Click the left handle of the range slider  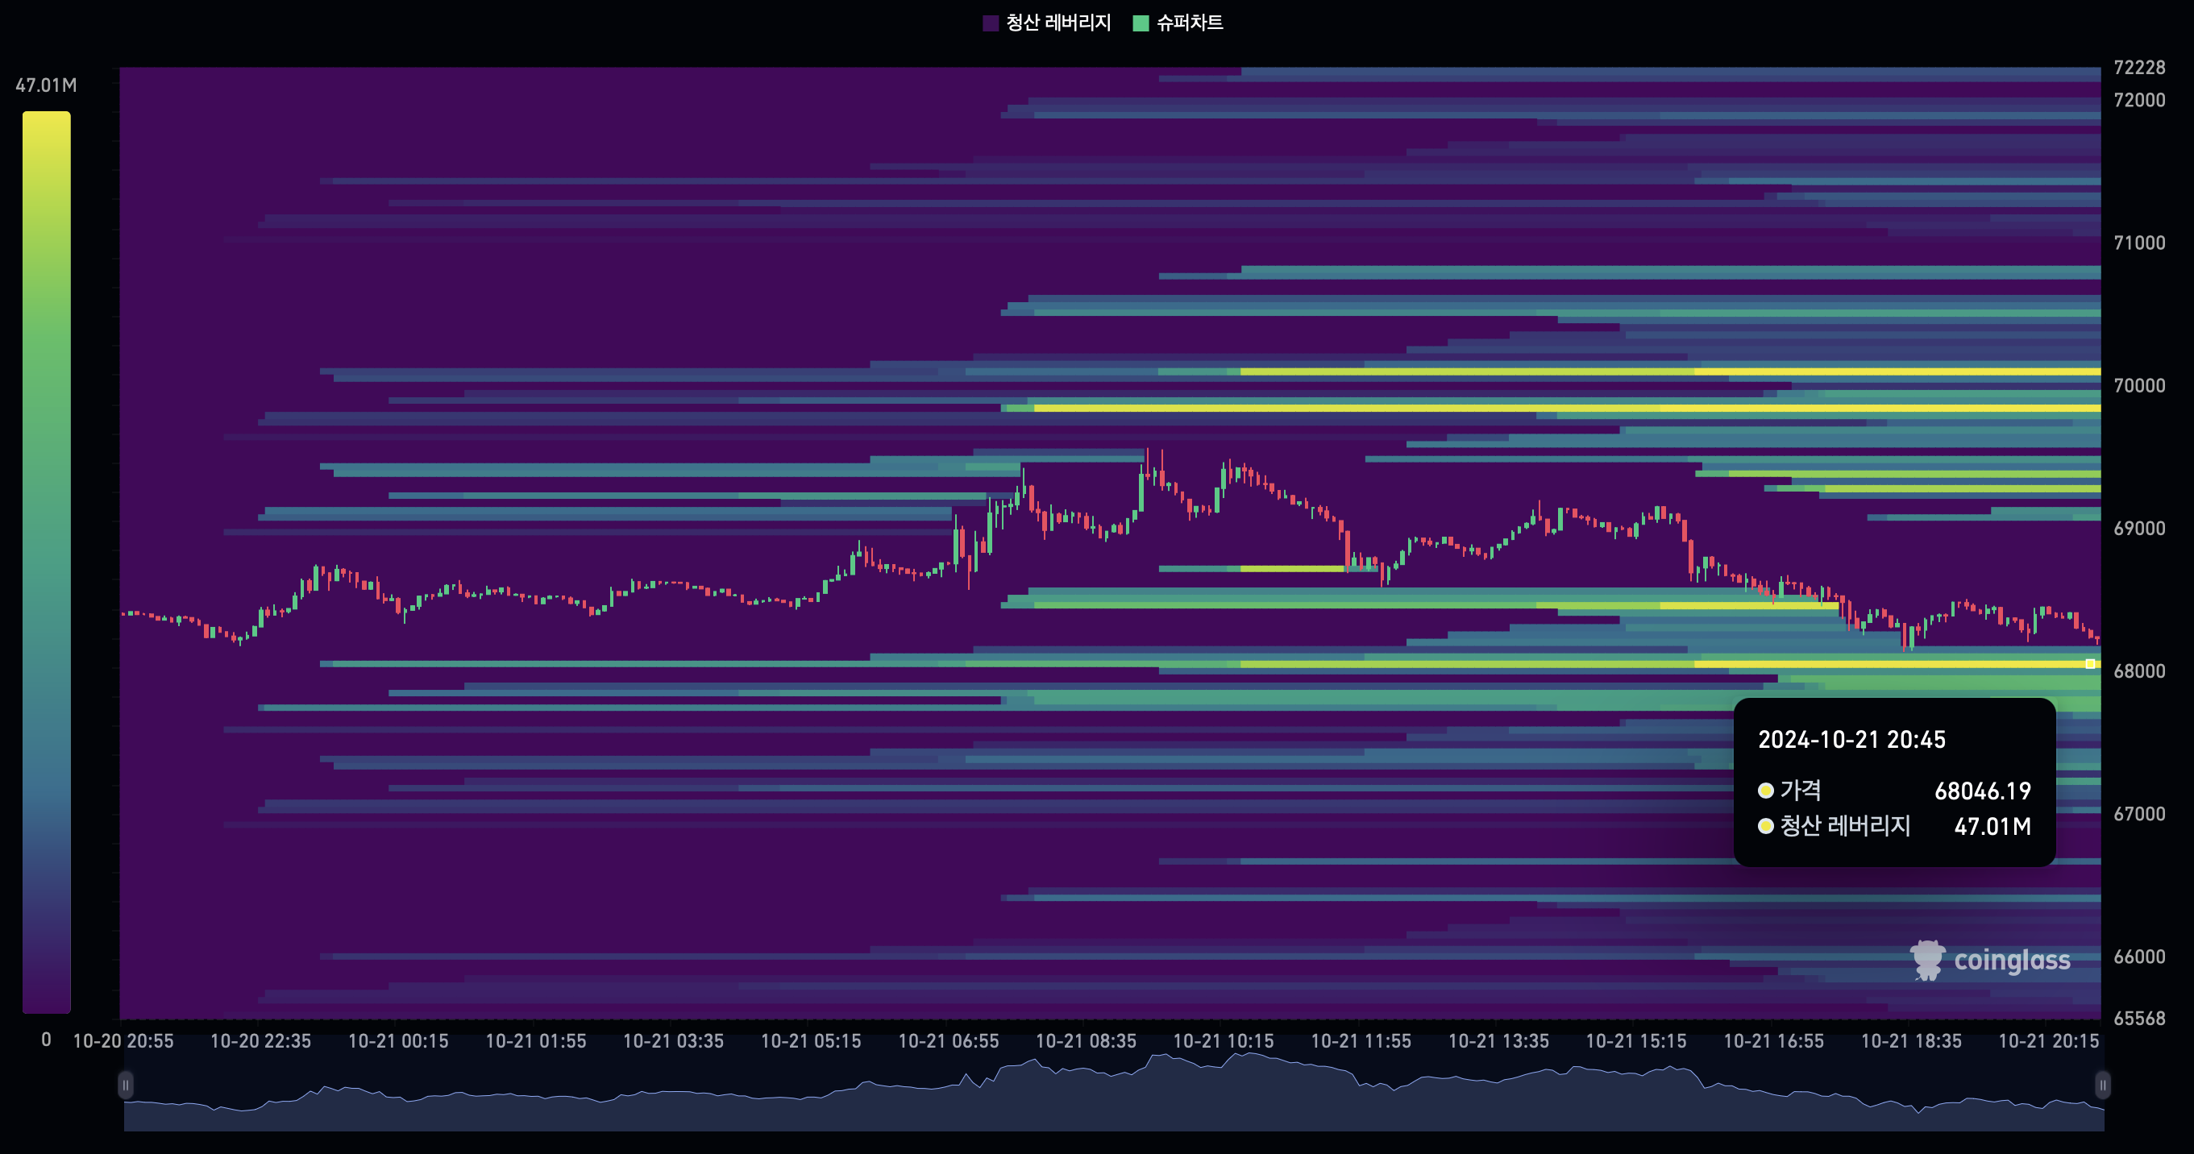[125, 1085]
